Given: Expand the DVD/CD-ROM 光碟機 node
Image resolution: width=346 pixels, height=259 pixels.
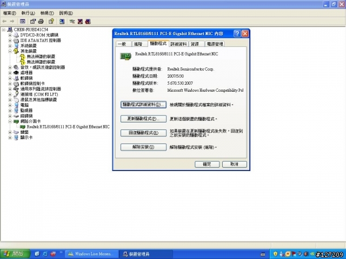Looking at the screenshot, I should point(10,35).
